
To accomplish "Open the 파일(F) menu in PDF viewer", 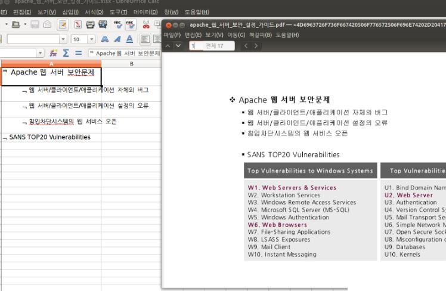I will tap(172, 35).
